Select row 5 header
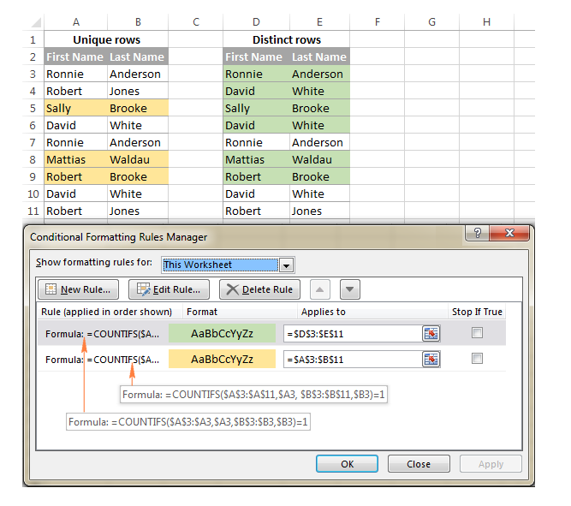571x506 pixels. tap(33, 109)
